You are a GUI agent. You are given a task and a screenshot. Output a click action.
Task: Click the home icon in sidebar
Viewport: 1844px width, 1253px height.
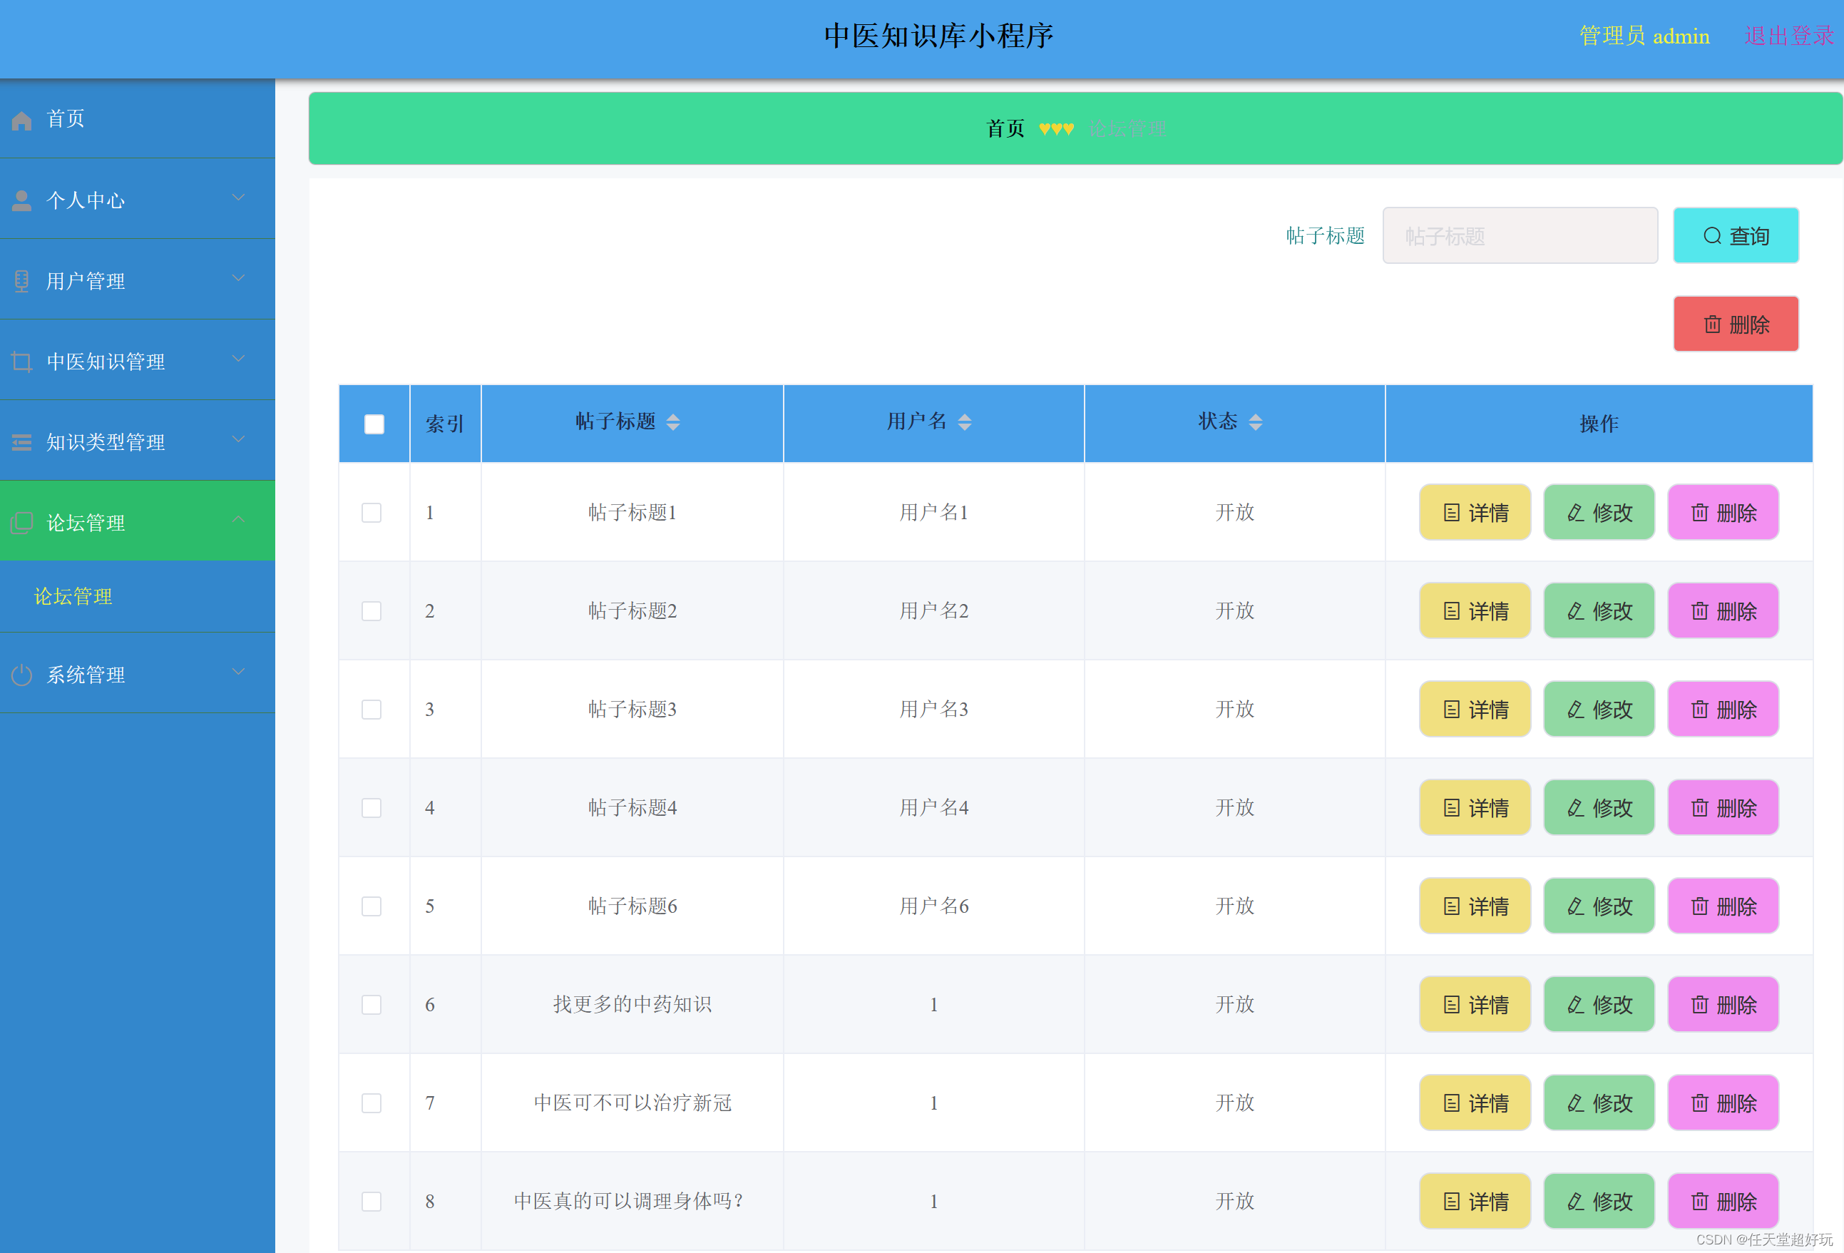(x=21, y=121)
